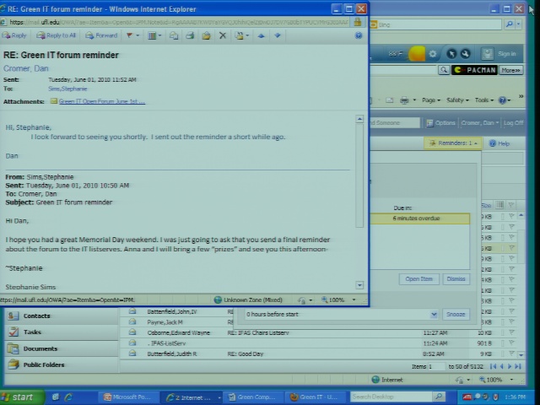The image size is (540, 405).
Task: Click the message body scroll up arrow
Action: pos(359,119)
